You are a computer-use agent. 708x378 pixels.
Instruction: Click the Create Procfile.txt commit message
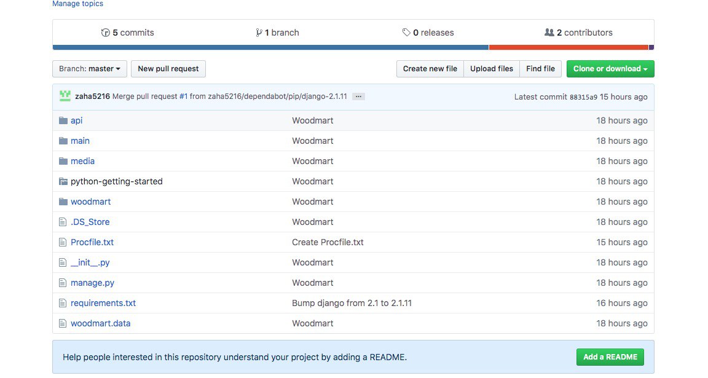coord(328,243)
